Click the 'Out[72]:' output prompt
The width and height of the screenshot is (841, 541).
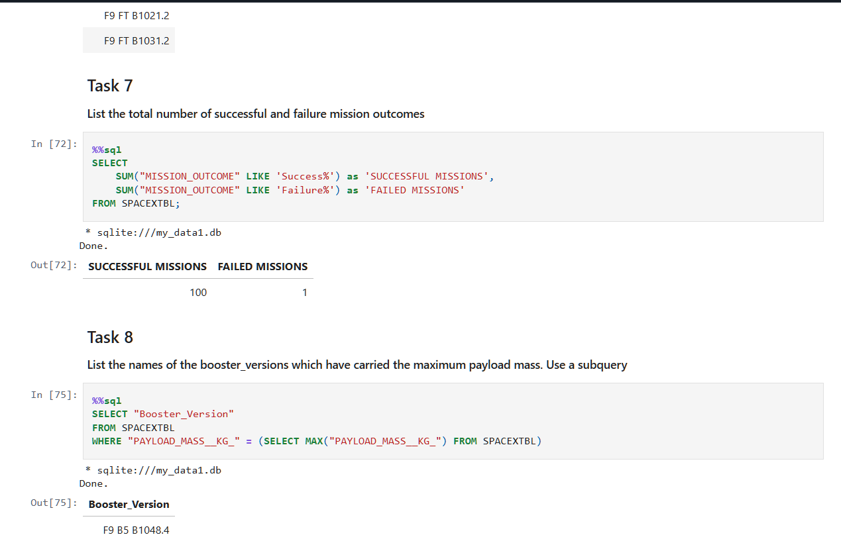(54, 266)
